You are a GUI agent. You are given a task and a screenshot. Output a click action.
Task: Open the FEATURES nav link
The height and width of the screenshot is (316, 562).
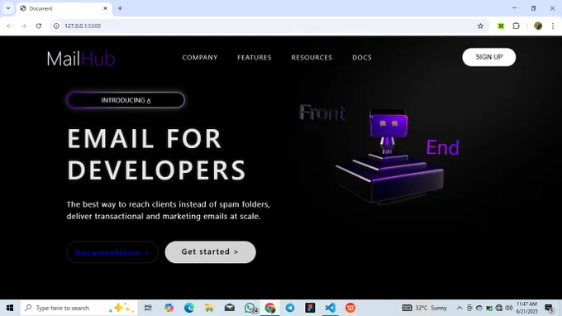(255, 57)
